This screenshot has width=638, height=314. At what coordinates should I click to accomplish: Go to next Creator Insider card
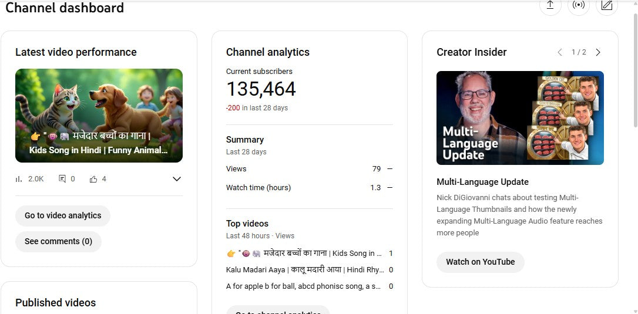click(598, 52)
